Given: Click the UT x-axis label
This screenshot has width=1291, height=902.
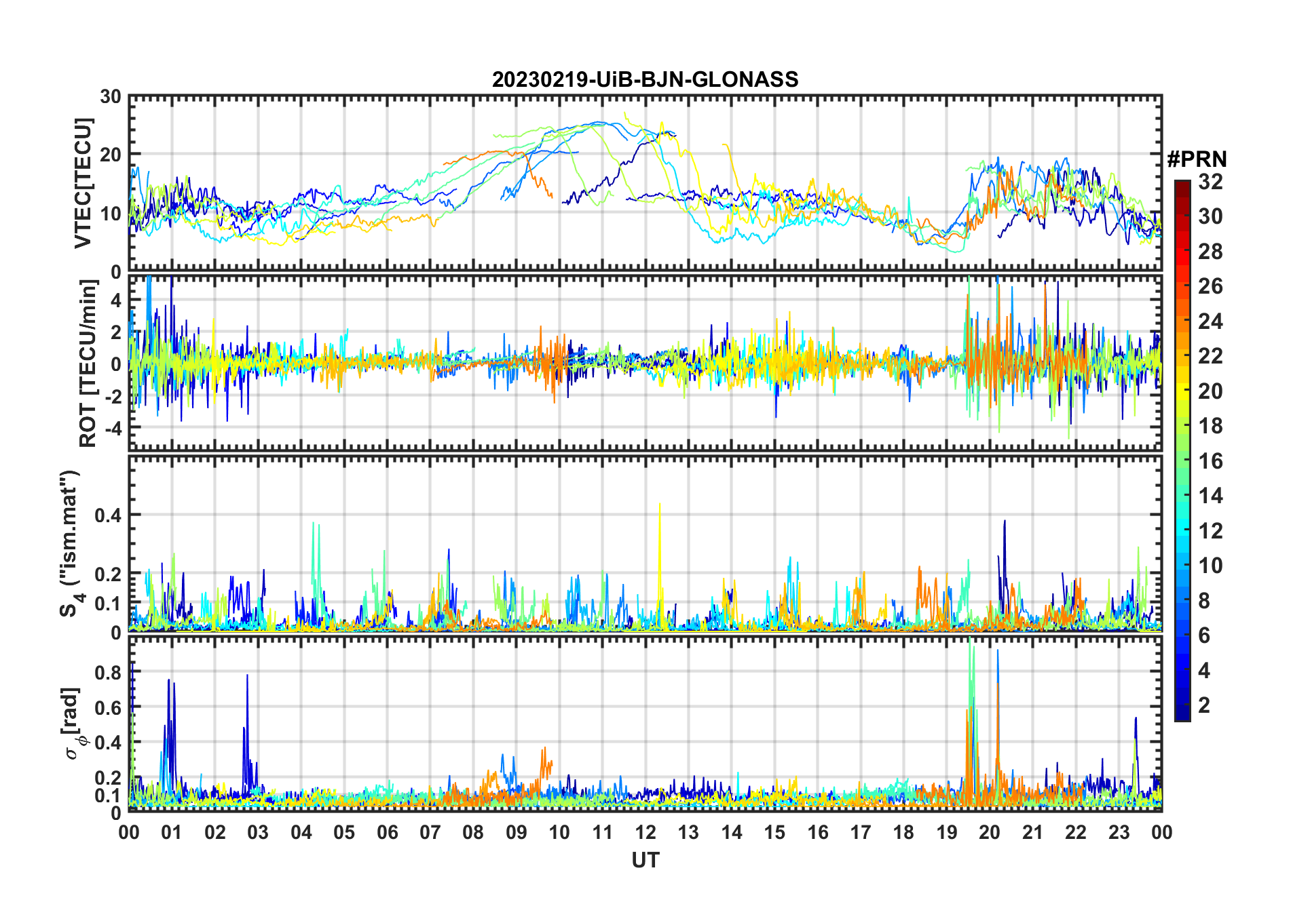Looking at the screenshot, I should 645,861.
